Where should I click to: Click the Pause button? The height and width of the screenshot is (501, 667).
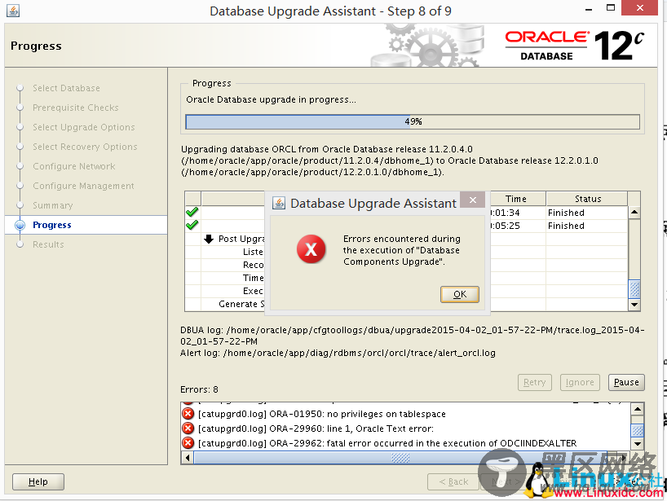point(626,382)
